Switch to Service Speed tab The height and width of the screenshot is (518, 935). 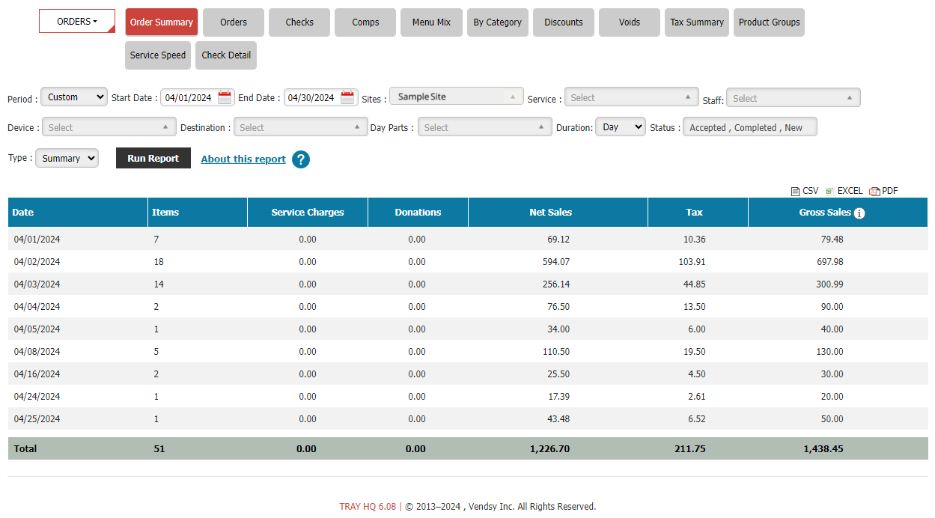(x=158, y=55)
